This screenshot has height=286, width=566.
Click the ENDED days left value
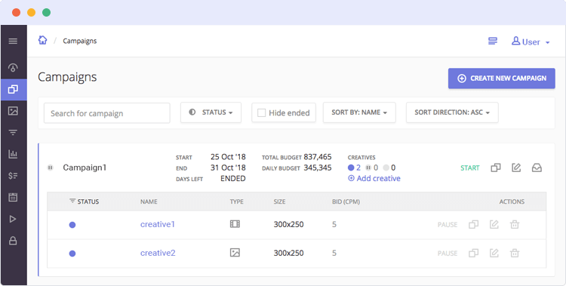pos(233,178)
